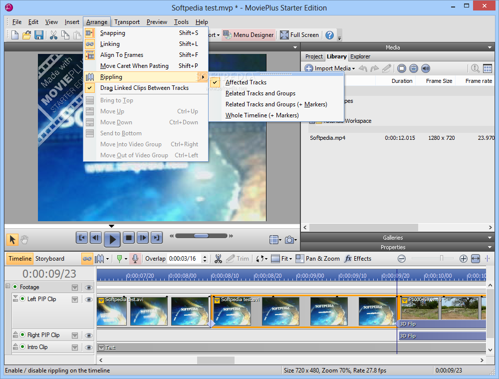Screen dimensions: 499x379
Task: Stop playback
Action: [x=129, y=238]
